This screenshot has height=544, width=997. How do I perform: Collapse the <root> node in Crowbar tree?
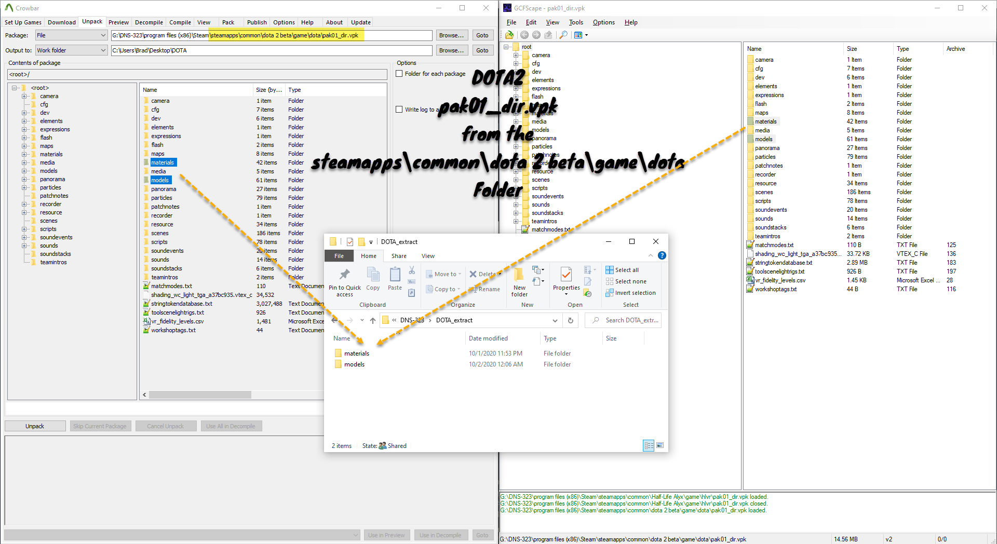(x=15, y=88)
